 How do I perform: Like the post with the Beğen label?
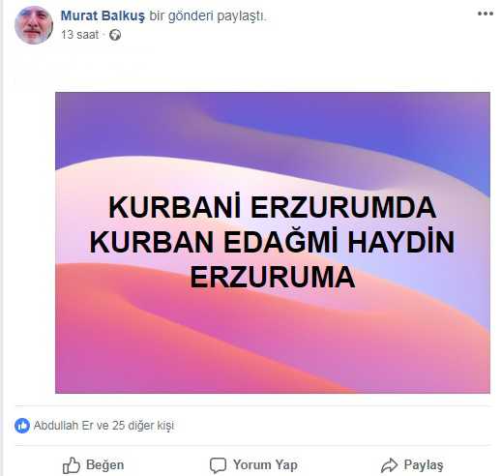[x=105, y=465]
